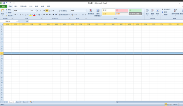Decrease font size with the small A
This screenshot has height=106, width=183.
click(x=40, y=11)
